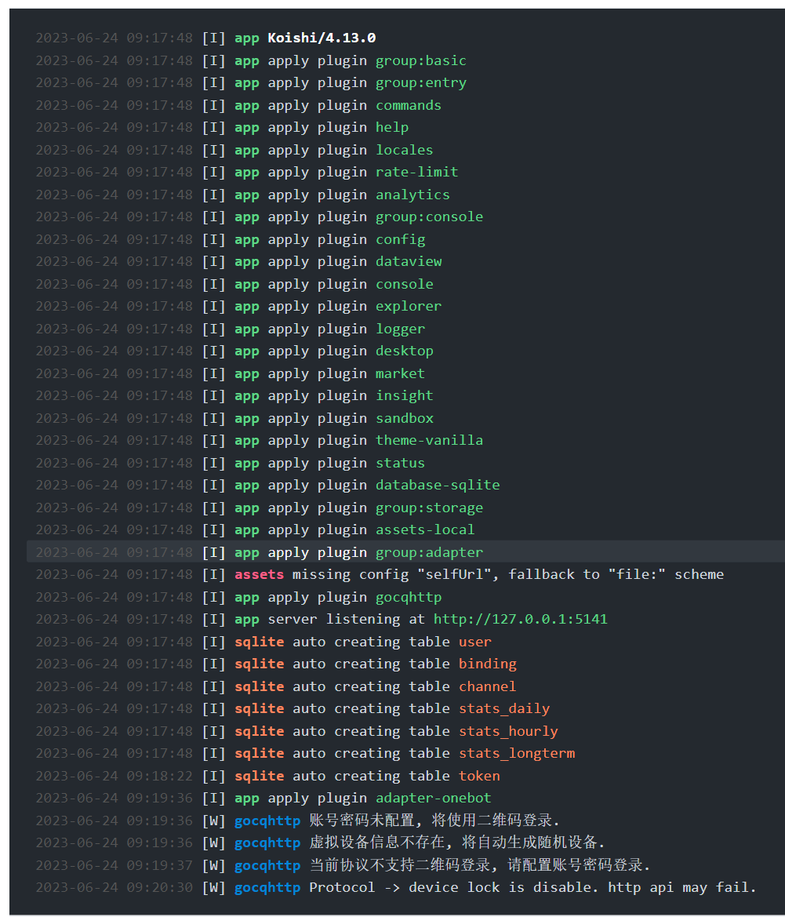Select the plugin name group:console
The width and height of the screenshot is (785, 917).
[429, 217]
